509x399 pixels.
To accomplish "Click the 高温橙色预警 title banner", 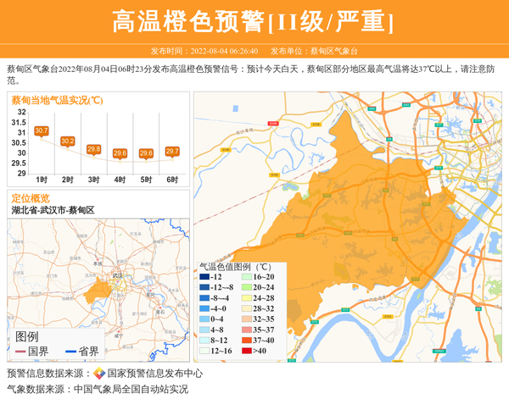I will (254, 21).
